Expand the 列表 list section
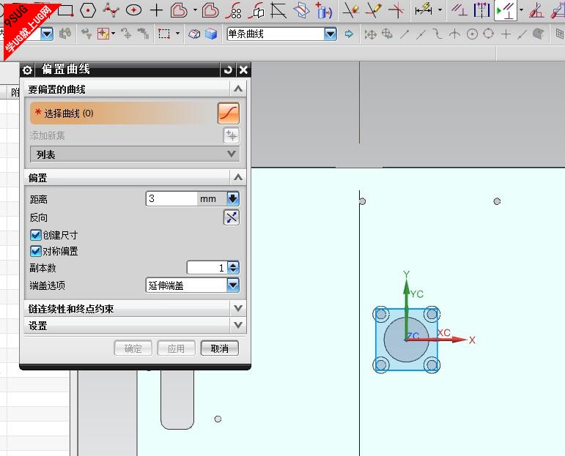This screenshot has width=565, height=456. tap(134, 154)
